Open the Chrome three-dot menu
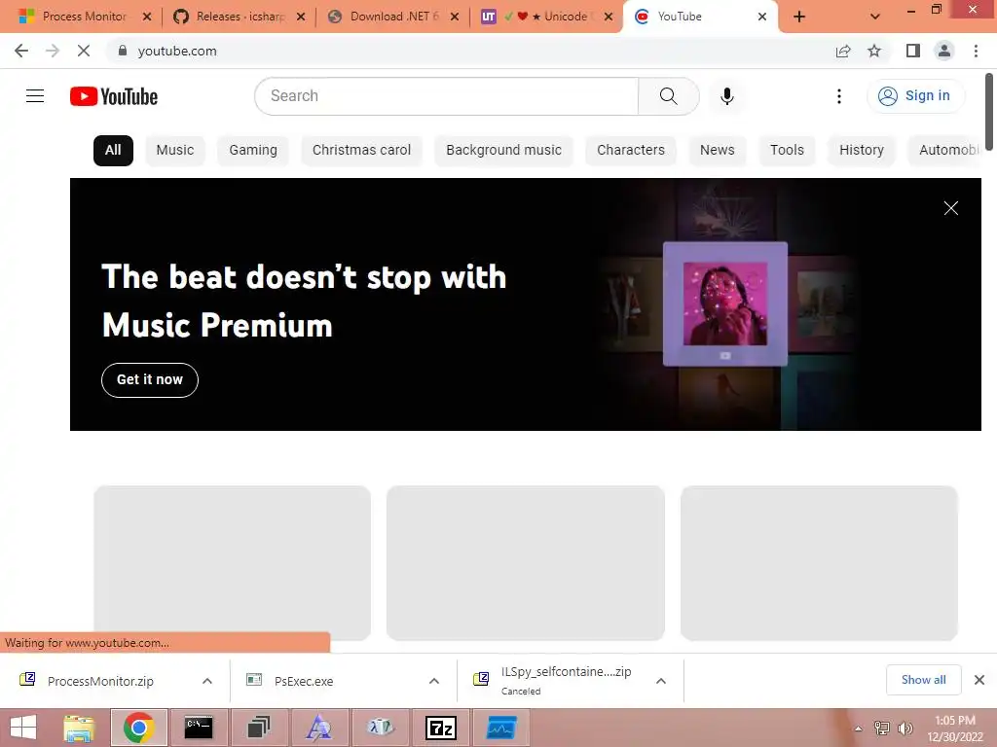 click(976, 51)
